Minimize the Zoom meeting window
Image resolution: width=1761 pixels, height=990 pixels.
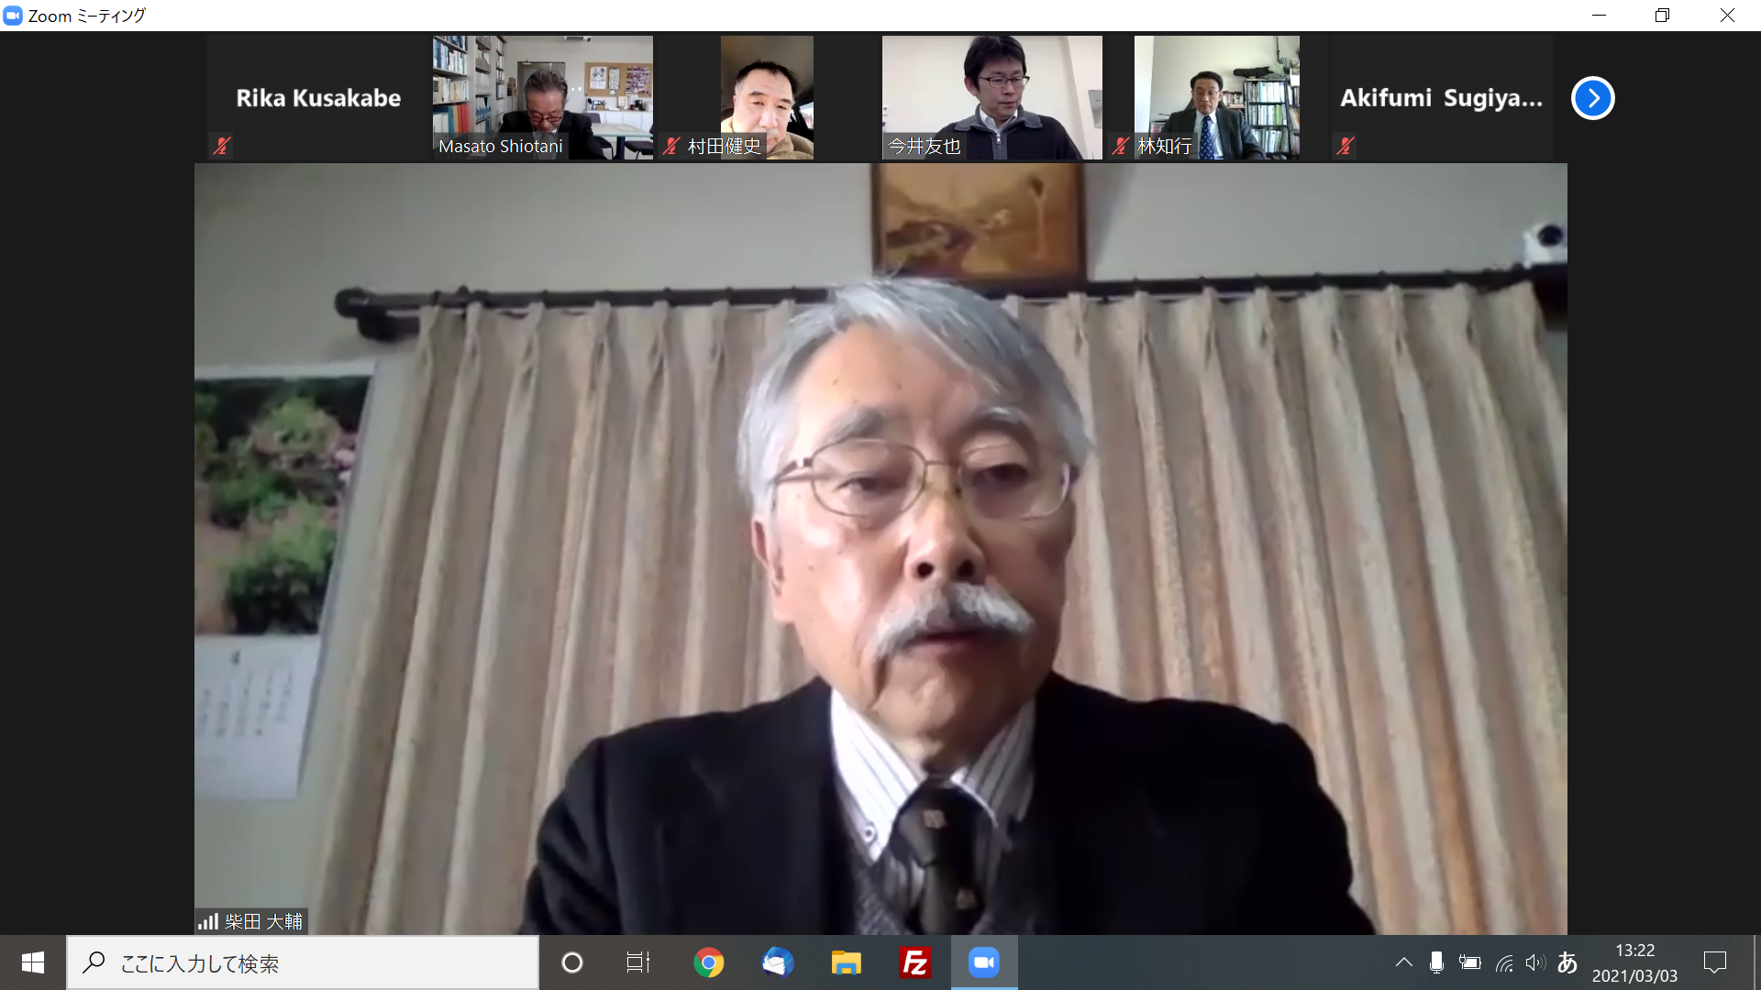tap(1599, 16)
